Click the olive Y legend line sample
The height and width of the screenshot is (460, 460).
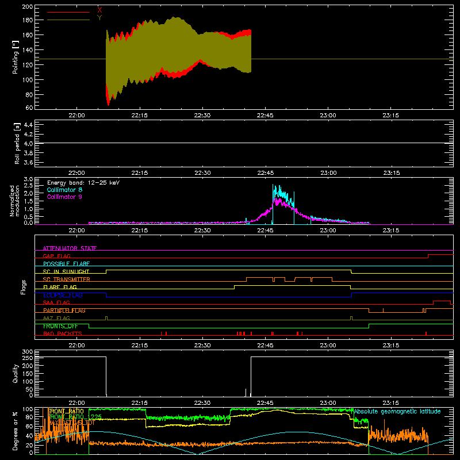point(68,20)
